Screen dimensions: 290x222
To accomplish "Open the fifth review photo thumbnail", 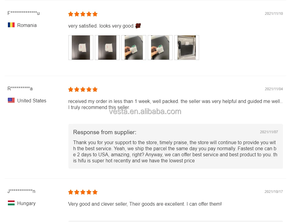I will tap(187, 48).
